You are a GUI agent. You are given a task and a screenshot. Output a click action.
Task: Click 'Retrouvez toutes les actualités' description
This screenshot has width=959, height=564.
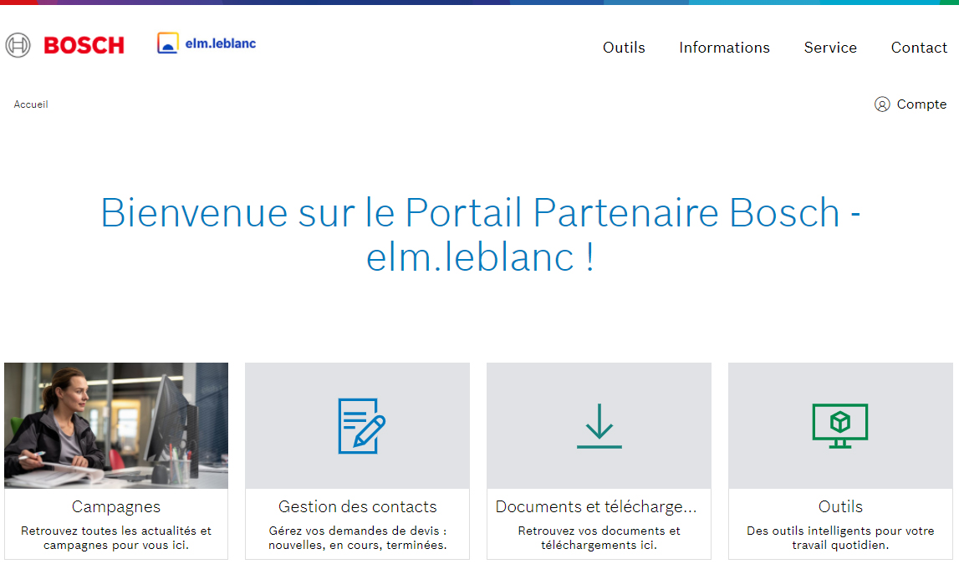116,538
